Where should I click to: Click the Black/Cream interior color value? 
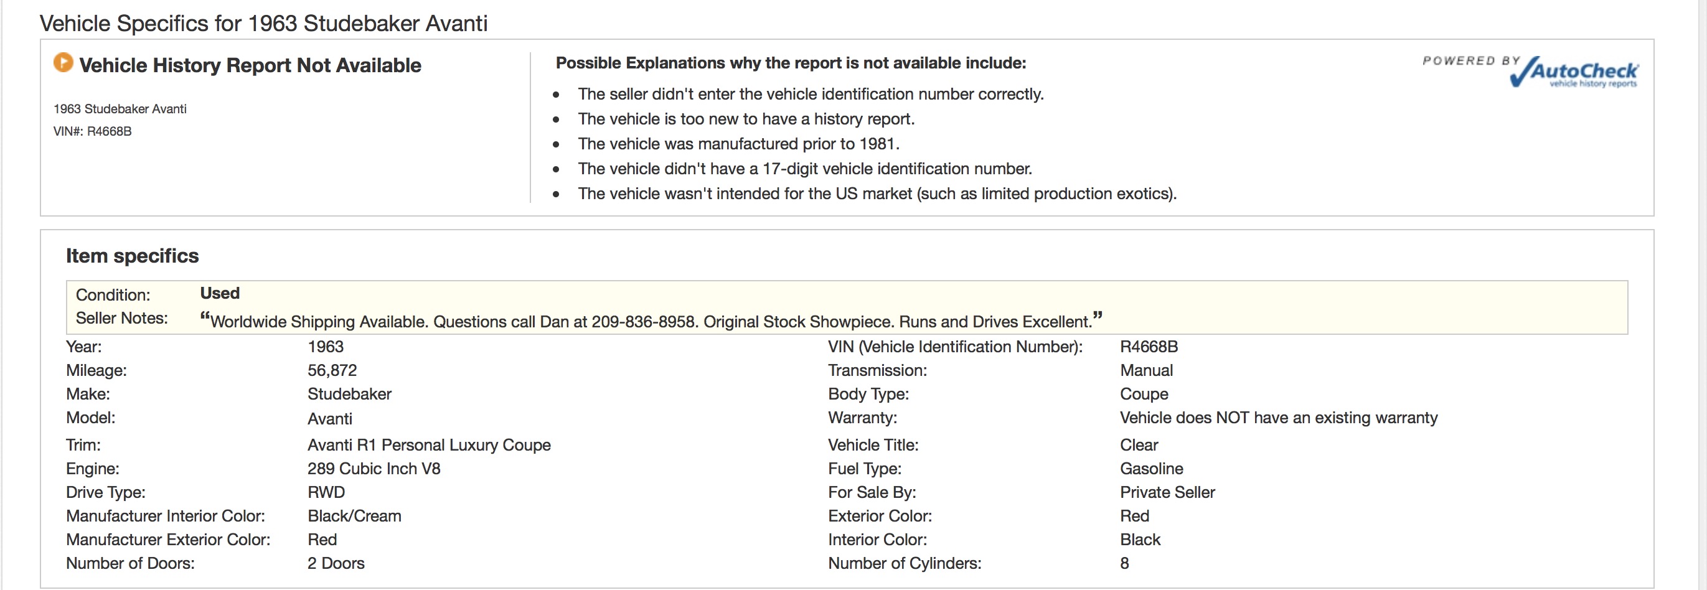354,516
